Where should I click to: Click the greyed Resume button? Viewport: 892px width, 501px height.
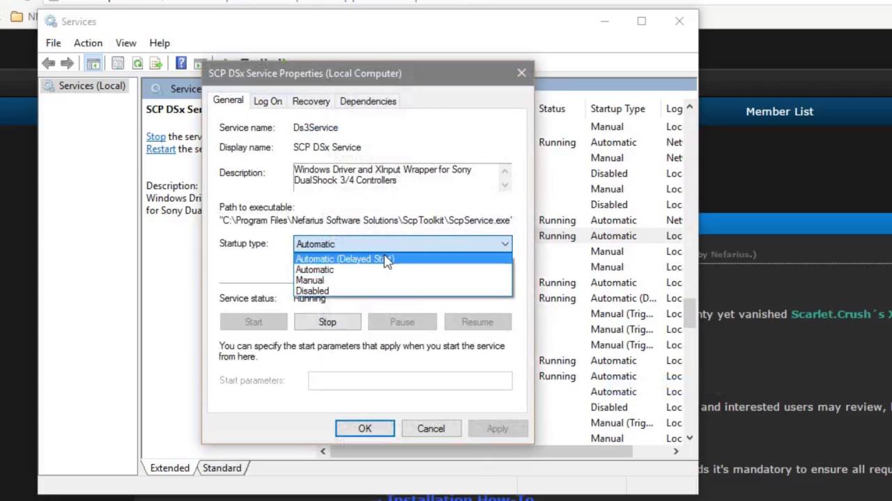click(x=477, y=322)
